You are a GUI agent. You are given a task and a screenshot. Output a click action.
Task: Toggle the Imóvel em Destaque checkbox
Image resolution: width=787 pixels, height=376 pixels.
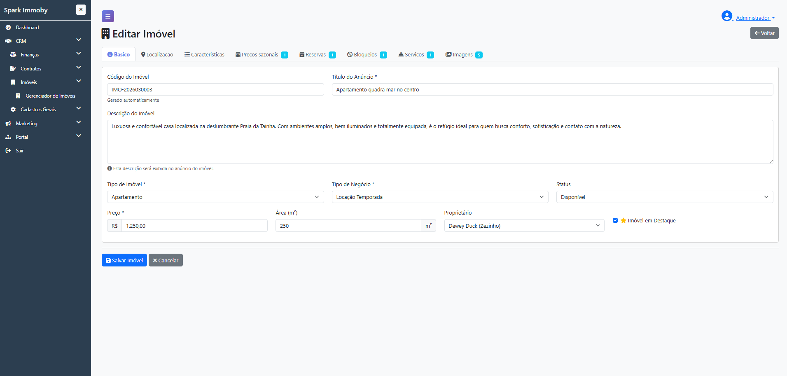pyautogui.click(x=615, y=220)
